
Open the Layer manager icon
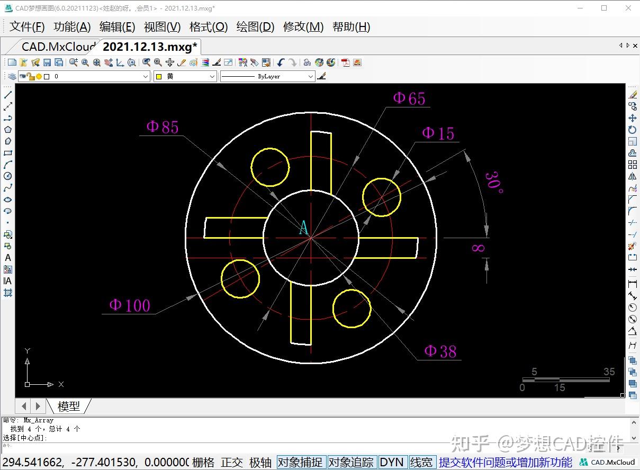coord(12,76)
